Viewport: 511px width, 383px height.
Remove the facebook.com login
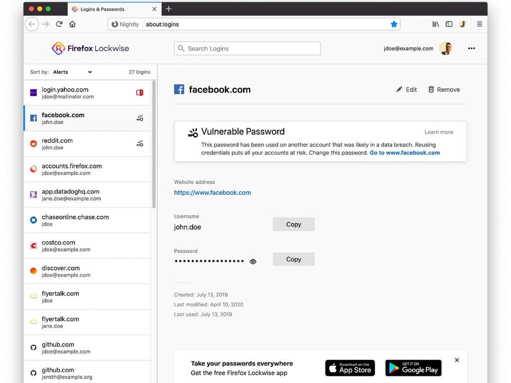coord(444,90)
